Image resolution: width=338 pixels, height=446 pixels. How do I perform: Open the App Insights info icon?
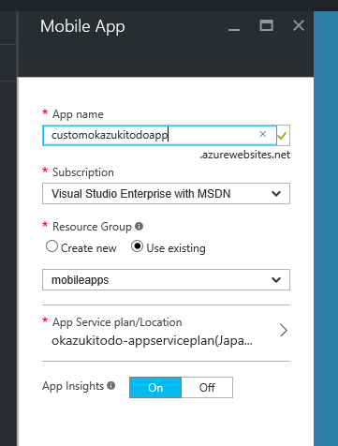coord(111,386)
